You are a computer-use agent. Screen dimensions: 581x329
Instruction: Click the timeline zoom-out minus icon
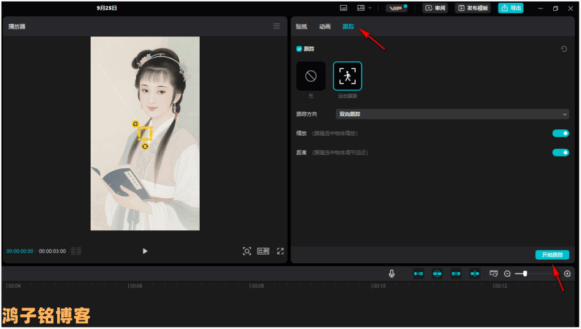[x=507, y=273]
